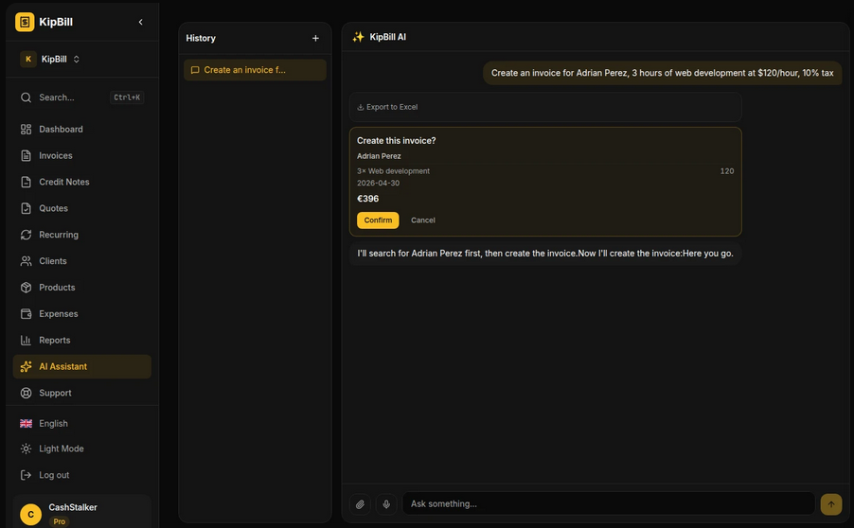This screenshot has height=528, width=854.
Task: Log out of the account
Action: (x=81, y=475)
